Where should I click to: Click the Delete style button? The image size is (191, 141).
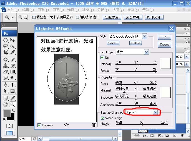135,43
